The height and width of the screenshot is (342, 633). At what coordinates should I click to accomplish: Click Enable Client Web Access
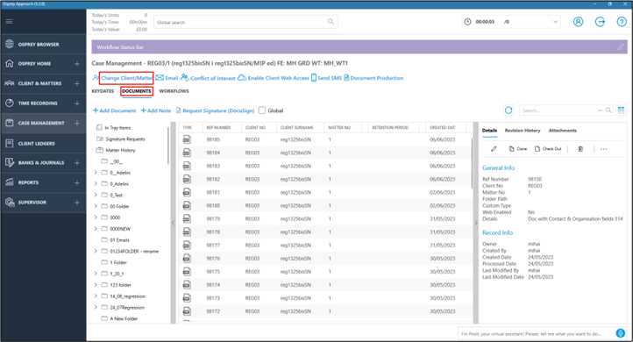click(274, 78)
